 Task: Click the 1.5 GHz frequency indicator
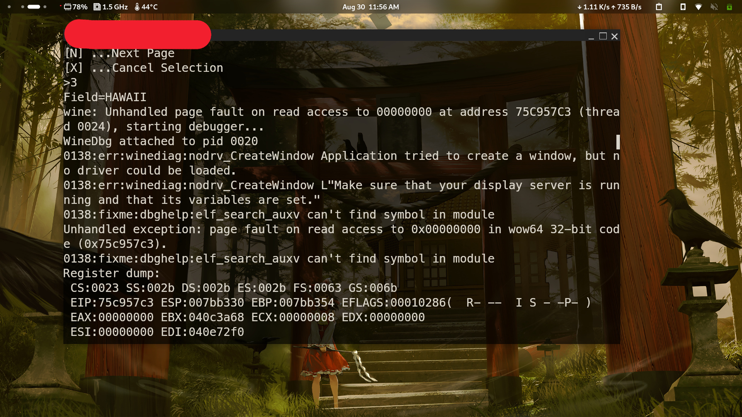point(111,7)
